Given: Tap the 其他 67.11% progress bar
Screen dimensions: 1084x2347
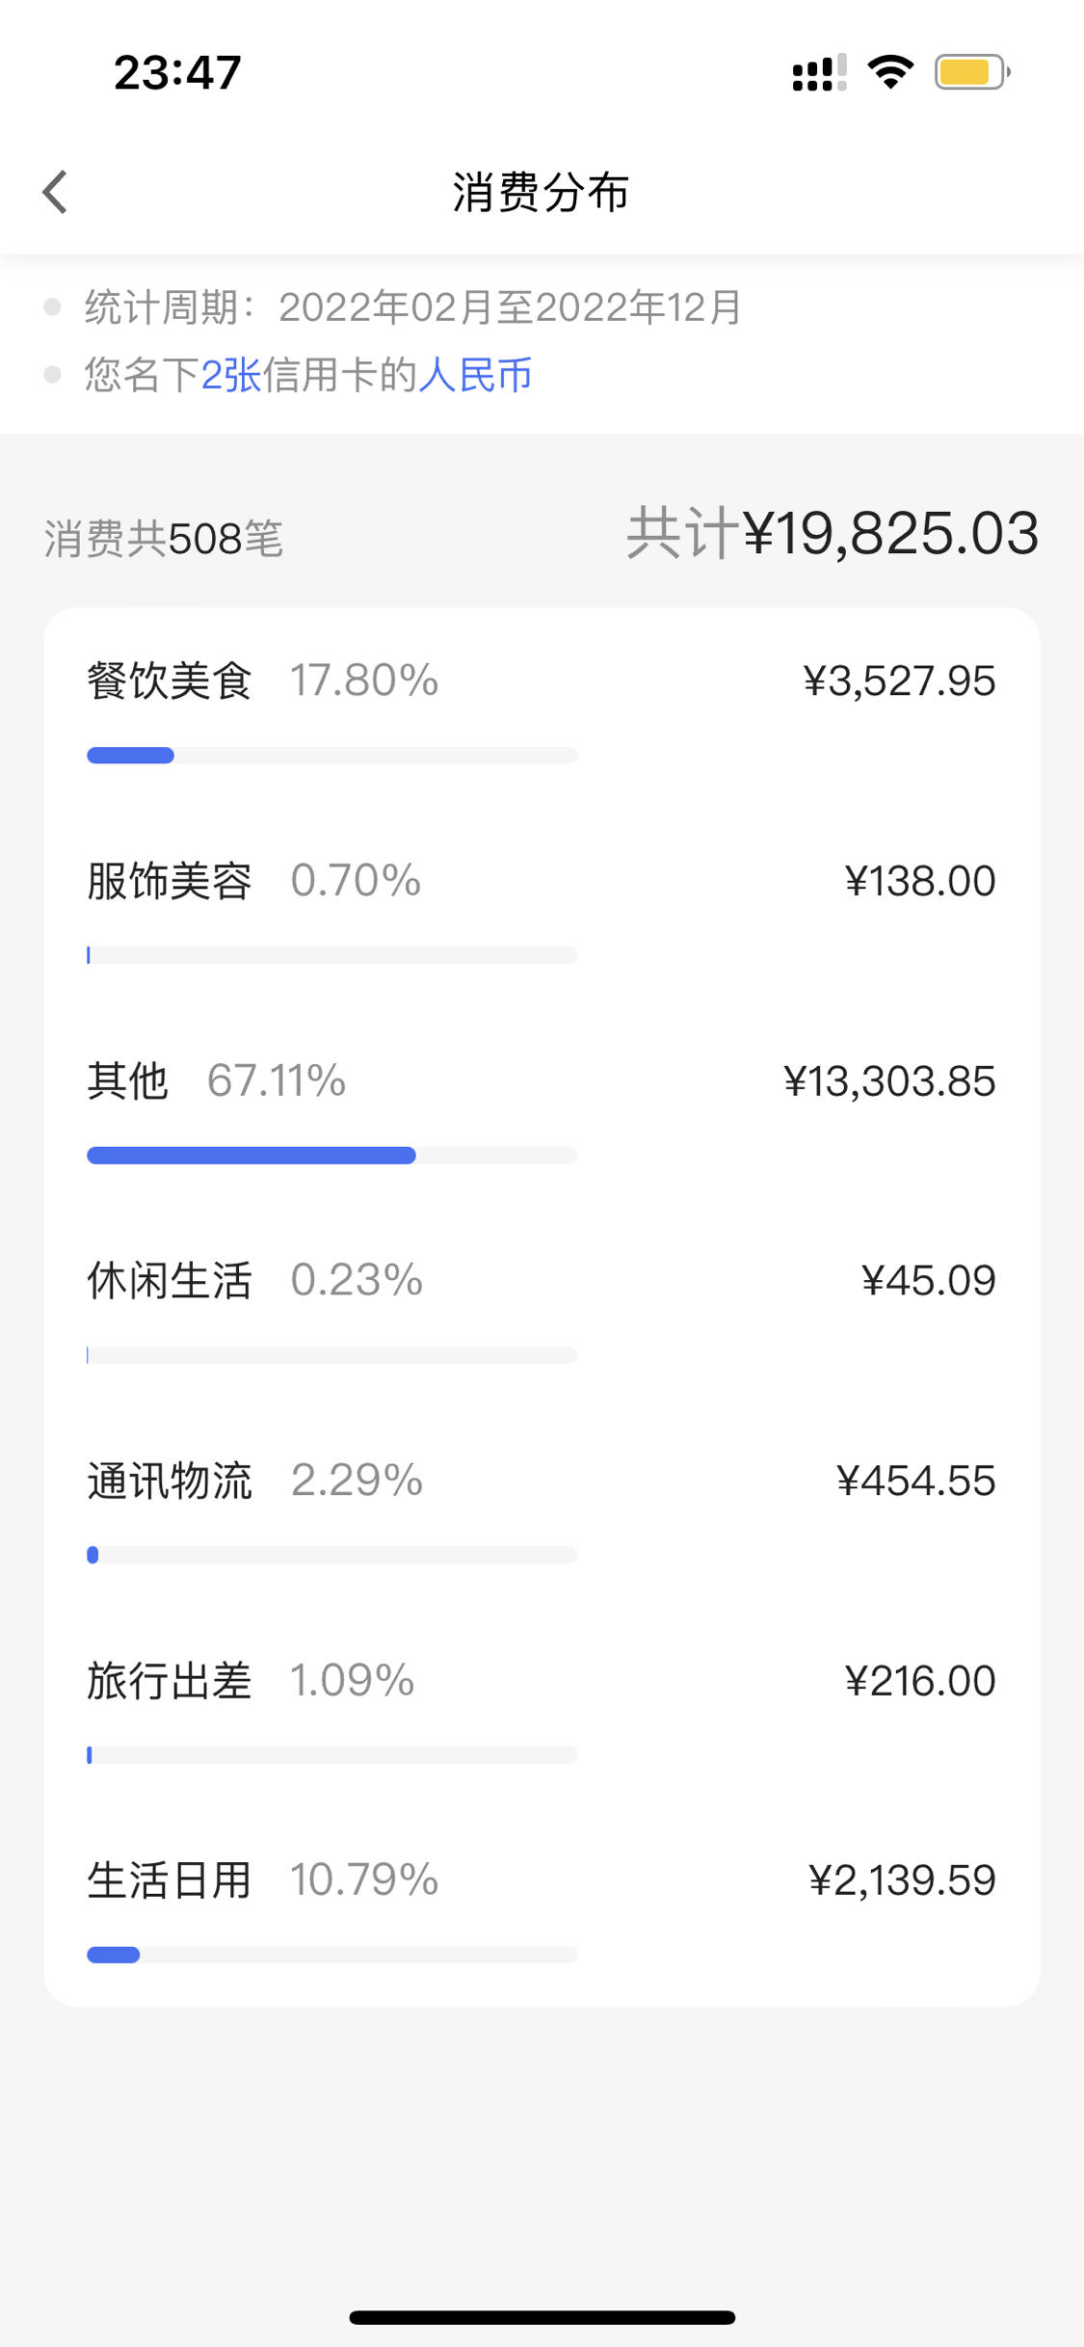Looking at the screenshot, I should point(332,1156).
